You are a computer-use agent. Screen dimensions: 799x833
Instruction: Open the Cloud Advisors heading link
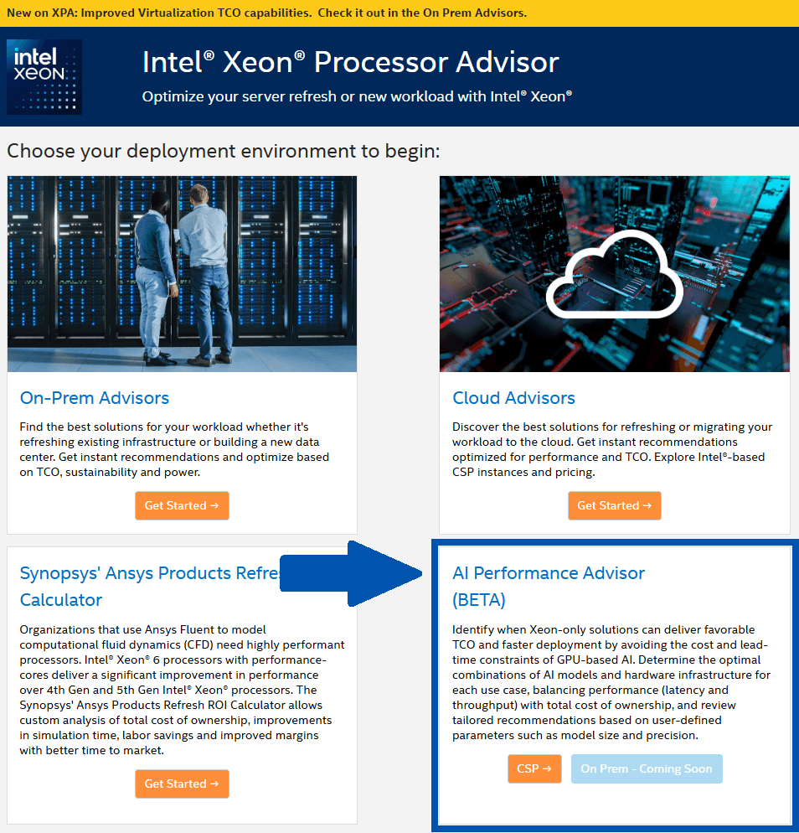[513, 398]
